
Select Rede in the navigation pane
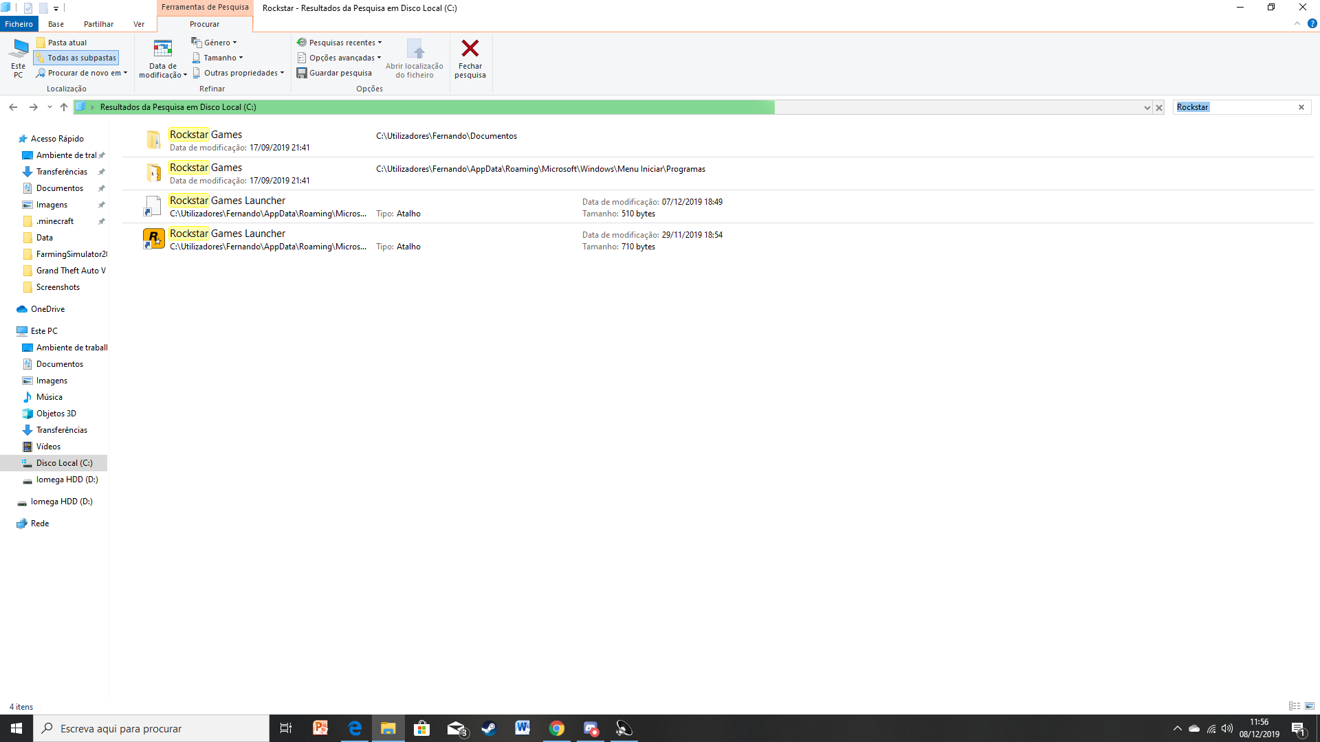40,524
